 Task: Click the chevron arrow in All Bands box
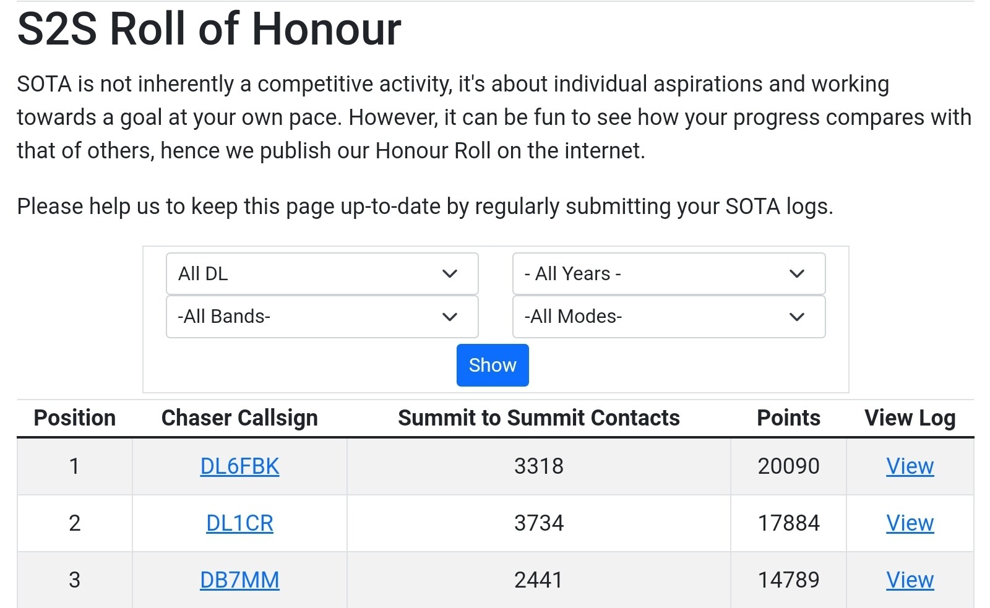pyautogui.click(x=450, y=317)
